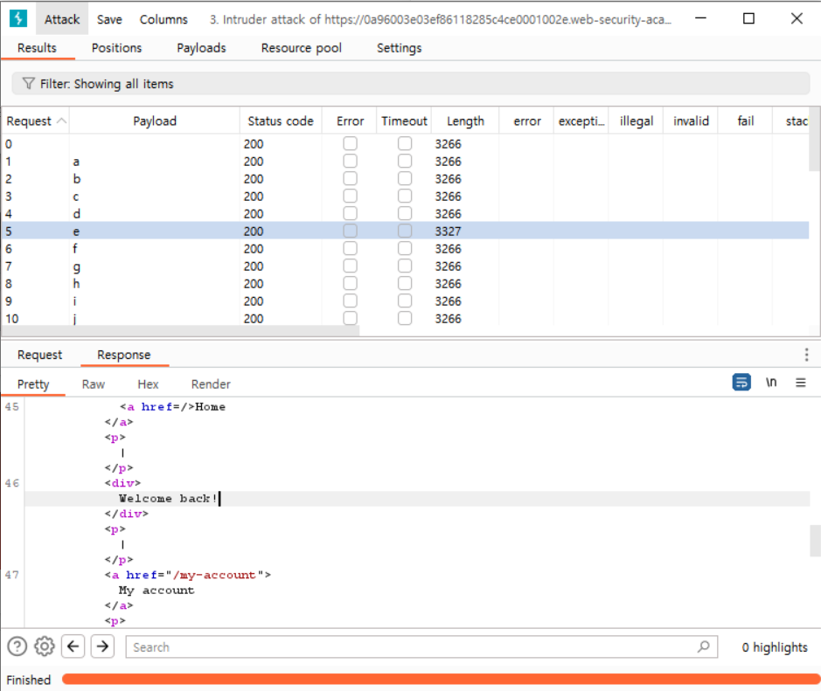
Task: Click the finished attack progress bar
Action: click(440, 679)
